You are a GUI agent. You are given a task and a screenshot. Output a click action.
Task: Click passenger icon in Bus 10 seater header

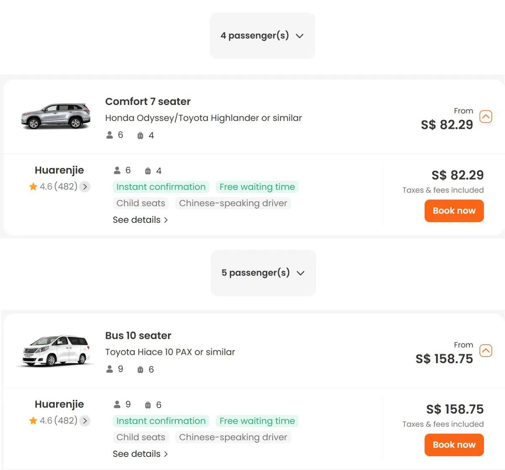pos(110,369)
